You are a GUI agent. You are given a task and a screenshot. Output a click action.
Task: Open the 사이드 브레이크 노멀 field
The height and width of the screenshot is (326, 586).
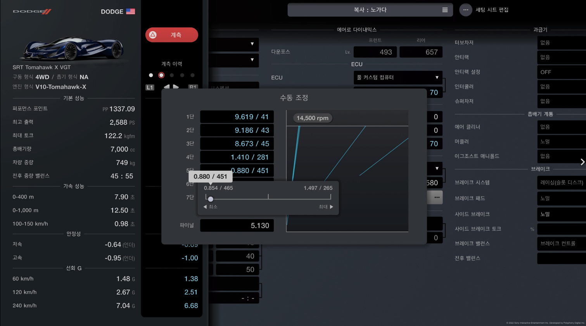[562, 214]
